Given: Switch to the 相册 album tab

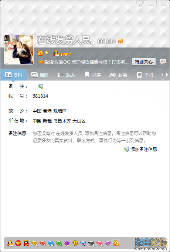Looking at the screenshot, I should click(40, 75).
